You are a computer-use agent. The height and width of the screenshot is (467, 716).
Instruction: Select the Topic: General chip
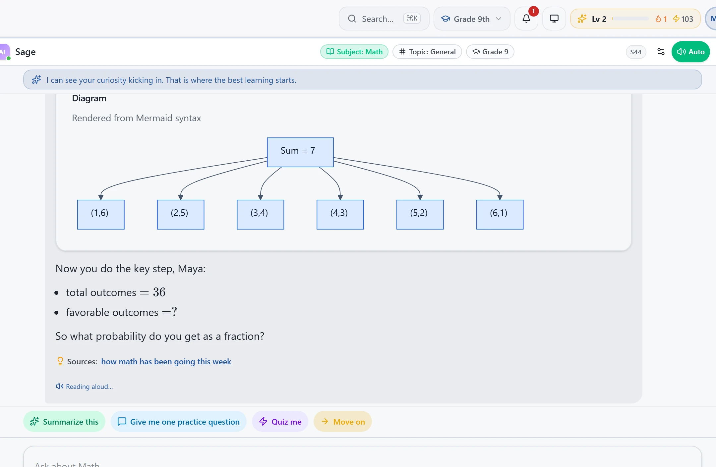[427, 52]
